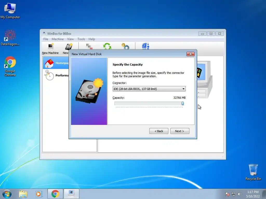Image resolution: width=266 pixels, height=199 pixels.
Task: Open the Tools menu
Action: click(x=81, y=39)
